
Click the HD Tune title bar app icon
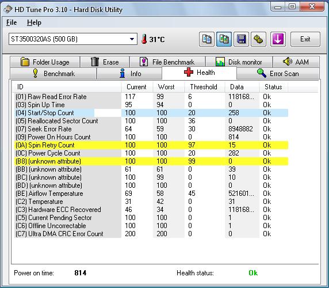click(x=8, y=10)
